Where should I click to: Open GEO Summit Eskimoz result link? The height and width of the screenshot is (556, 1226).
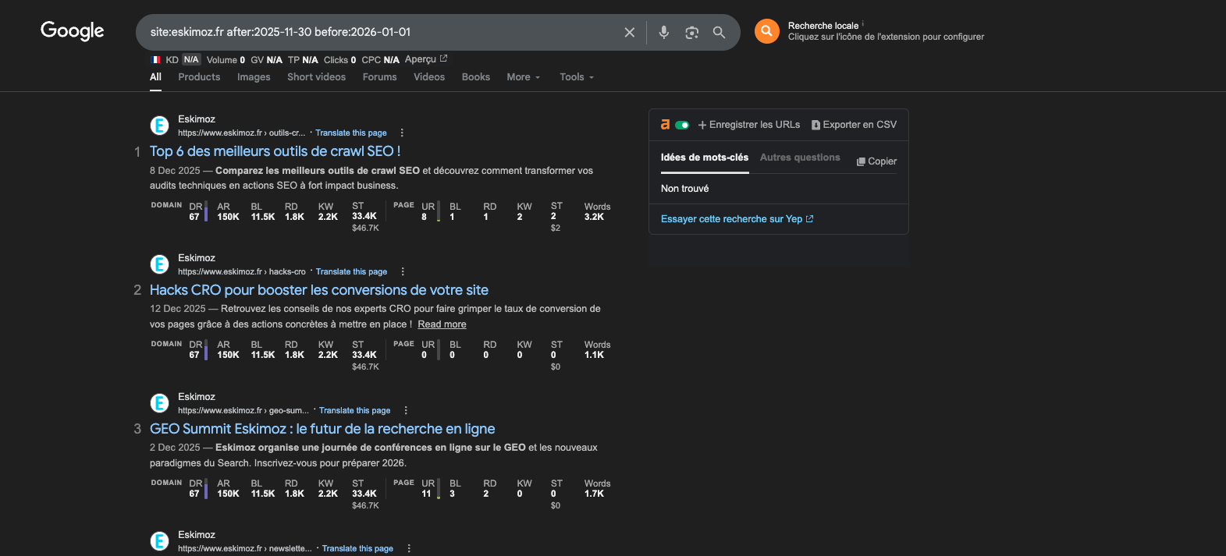(x=322, y=429)
